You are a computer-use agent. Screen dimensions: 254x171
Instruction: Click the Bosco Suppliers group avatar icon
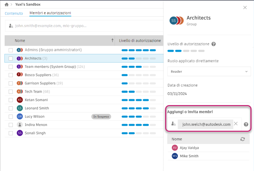20,74
